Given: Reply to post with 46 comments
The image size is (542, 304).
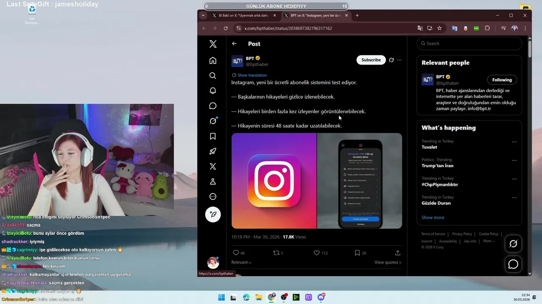Looking at the screenshot, I should pyautogui.click(x=239, y=253).
